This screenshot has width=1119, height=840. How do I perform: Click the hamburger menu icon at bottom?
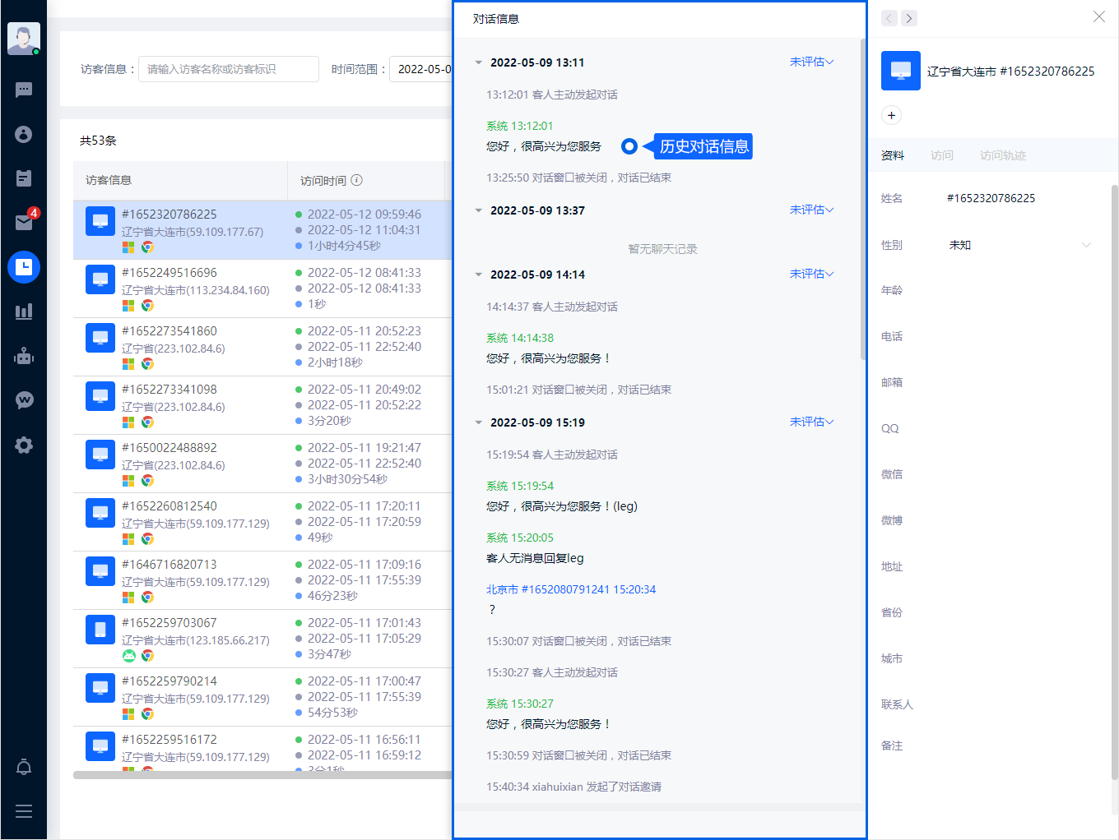click(24, 811)
